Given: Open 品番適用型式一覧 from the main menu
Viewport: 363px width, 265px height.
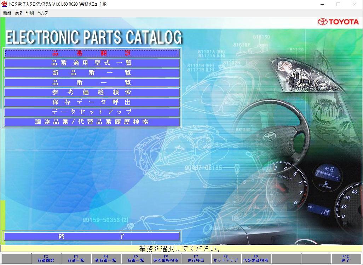Looking at the screenshot, I should (92, 63).
